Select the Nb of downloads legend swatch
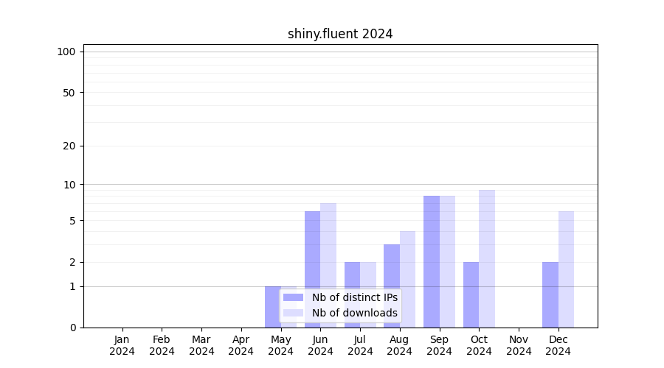This screenshot has height=368, width=664. click(x=293, y=313)
